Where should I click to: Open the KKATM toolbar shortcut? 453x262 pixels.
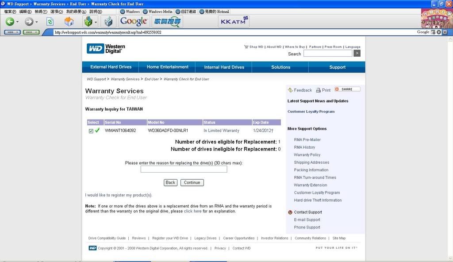point(234,21)
